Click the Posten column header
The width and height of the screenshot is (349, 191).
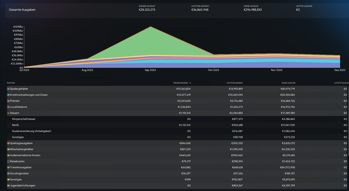[x=11, y=83]
